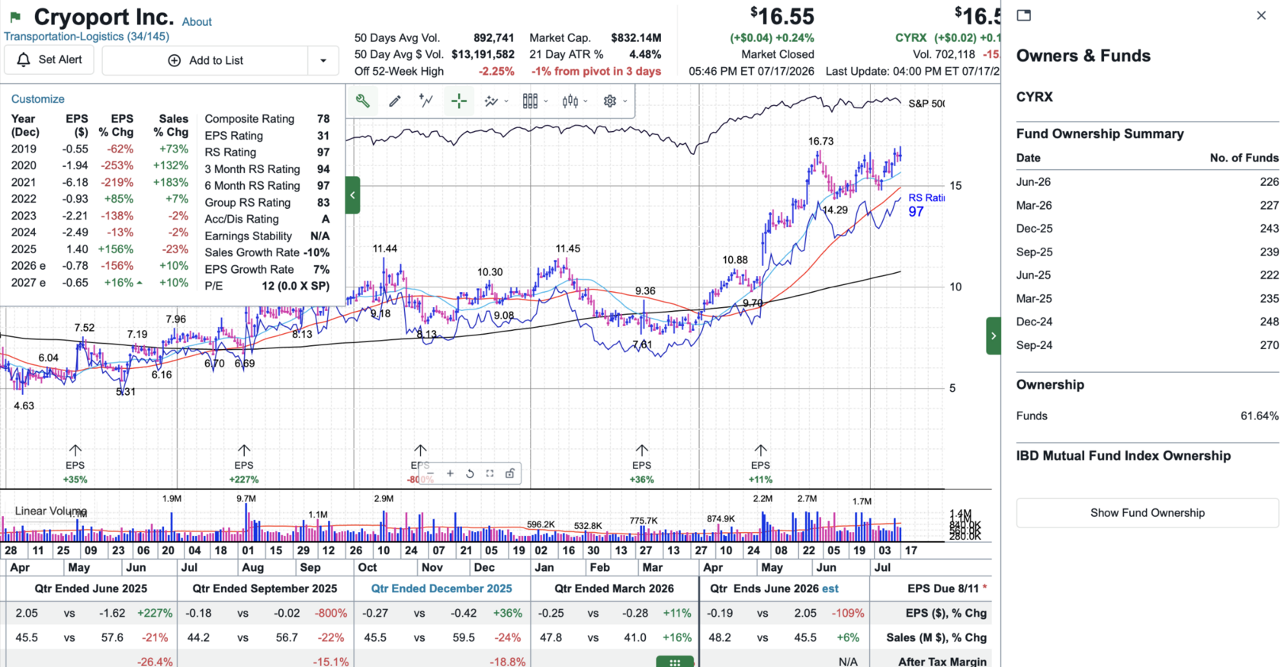Expand the Add to List dropdown arrow
Viewport: 1281px width, 667px height.
coord(323,60)
